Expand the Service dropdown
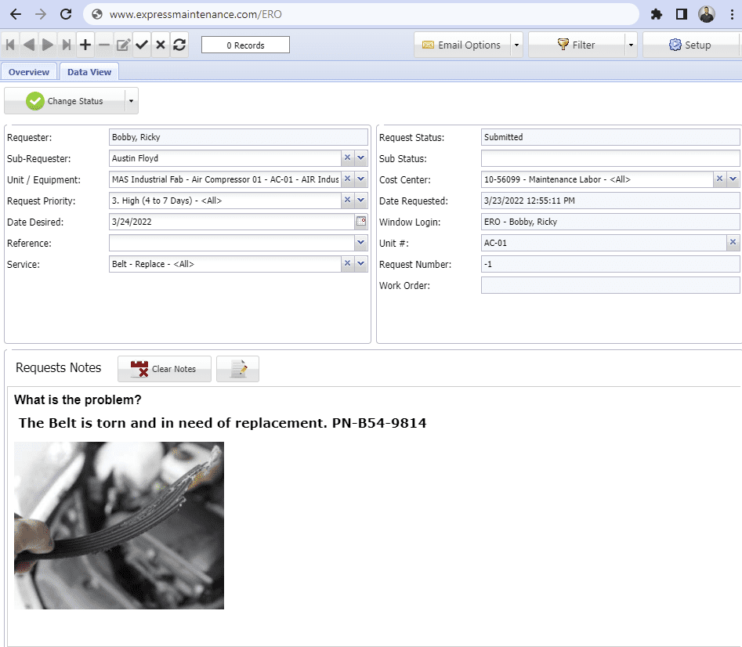 pos(361,263)
